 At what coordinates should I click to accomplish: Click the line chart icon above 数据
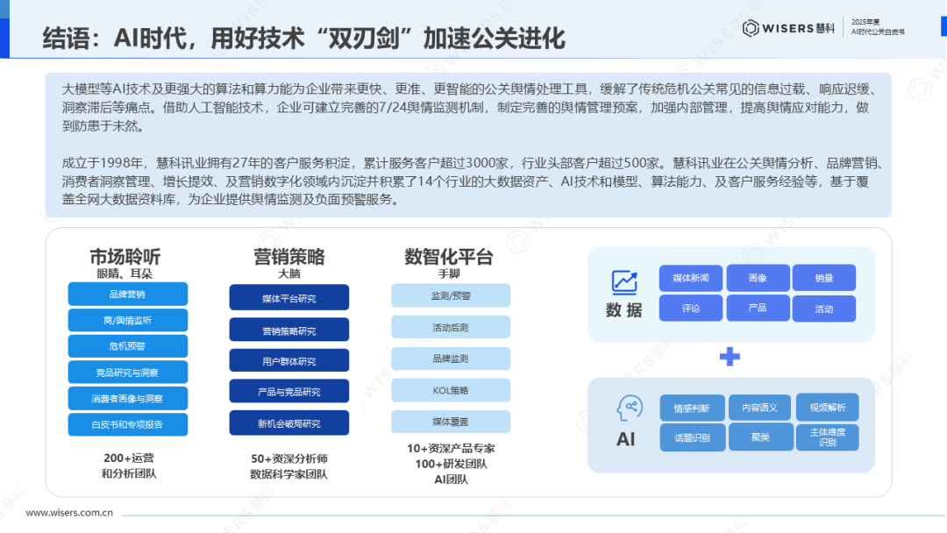(624, 281)
